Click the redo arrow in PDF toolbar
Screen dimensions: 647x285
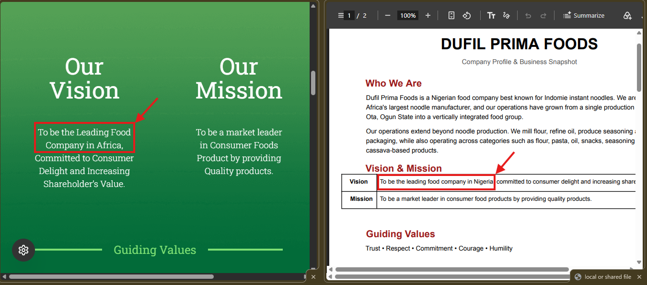click(x=543, y=15)
